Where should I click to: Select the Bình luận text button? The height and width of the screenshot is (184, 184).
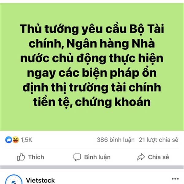coord(97,157)
